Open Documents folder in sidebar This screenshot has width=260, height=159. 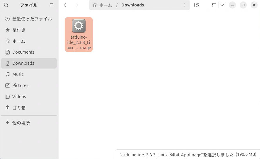[x=29, y=52]
